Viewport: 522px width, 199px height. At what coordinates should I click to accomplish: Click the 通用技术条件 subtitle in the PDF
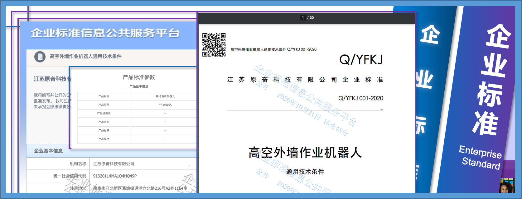(305, 171)
